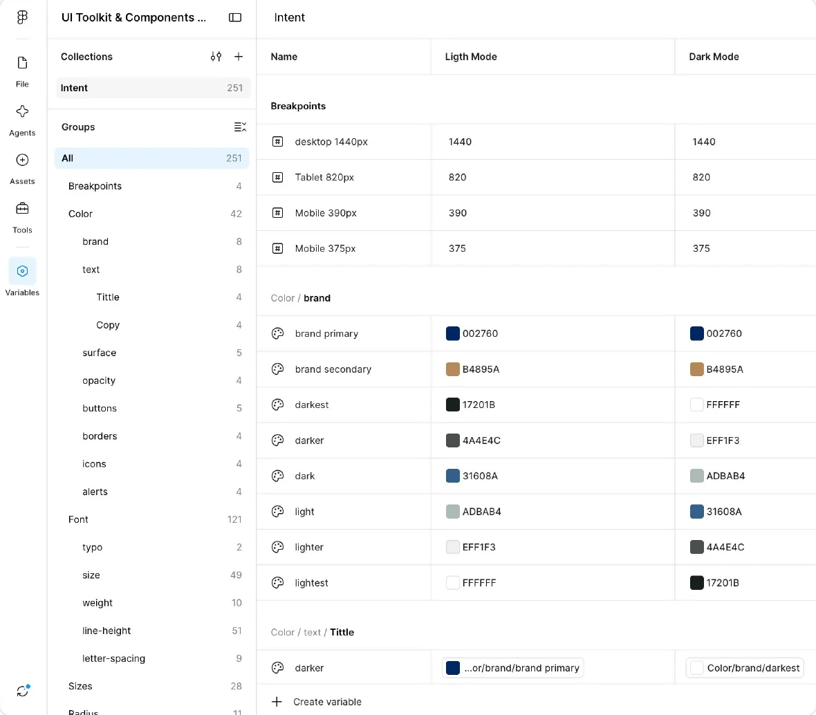Viewport: 816px width, 715px height.
Task: Click palette icon of dark variable
Action: click(x=278, y=476)
